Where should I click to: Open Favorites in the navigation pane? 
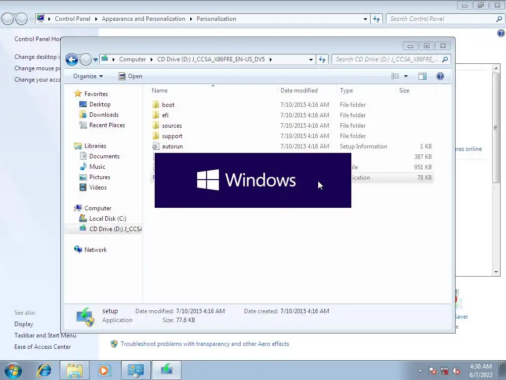[96, 94]
